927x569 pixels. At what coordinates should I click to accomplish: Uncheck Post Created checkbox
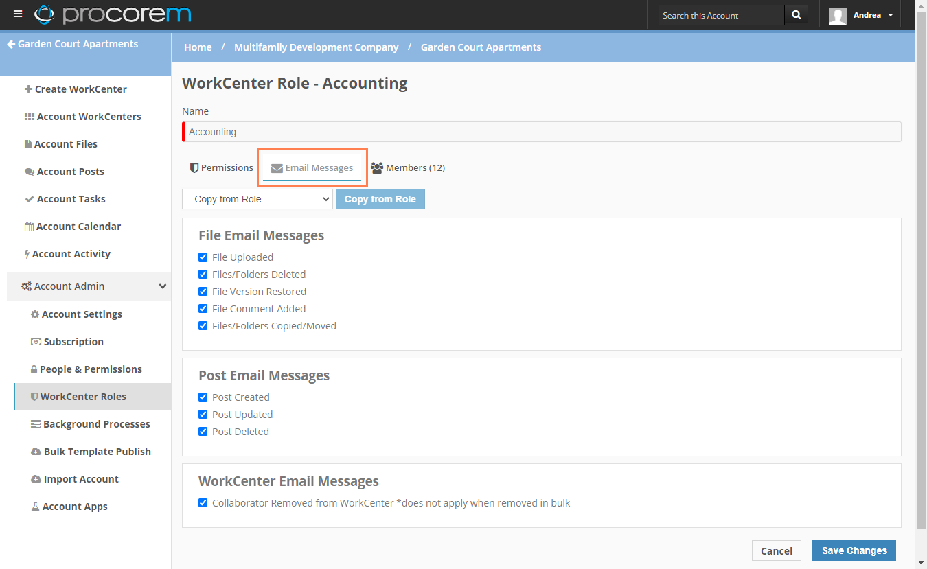pyautogui.click(x=203, y=397)
